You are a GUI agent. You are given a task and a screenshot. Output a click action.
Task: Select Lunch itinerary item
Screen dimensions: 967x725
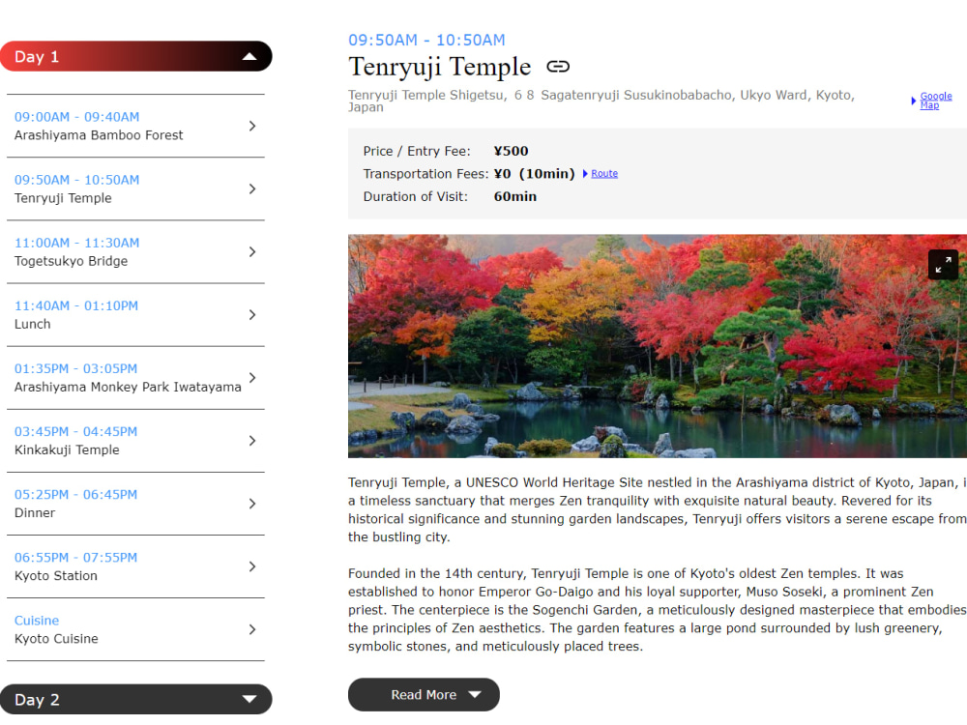click(135, 314)
